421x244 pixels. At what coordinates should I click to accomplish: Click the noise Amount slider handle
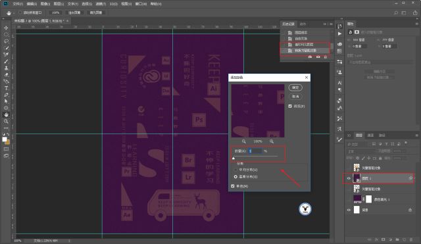pyautogui.click(x=234, y=158)
